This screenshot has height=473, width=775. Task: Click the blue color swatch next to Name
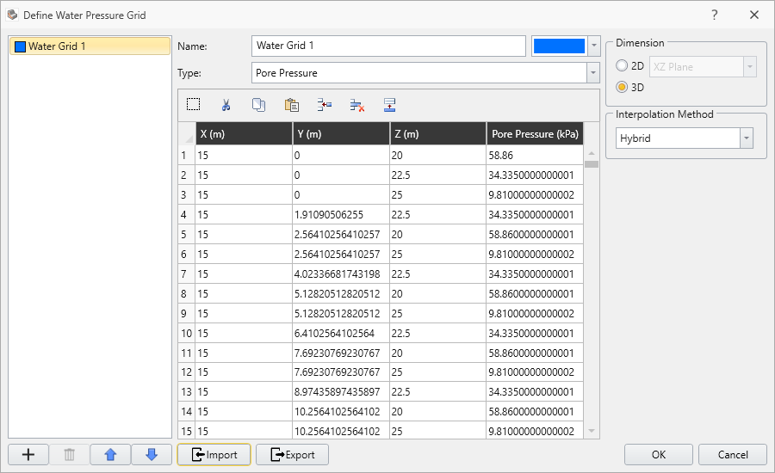click(x=560, y=46)
